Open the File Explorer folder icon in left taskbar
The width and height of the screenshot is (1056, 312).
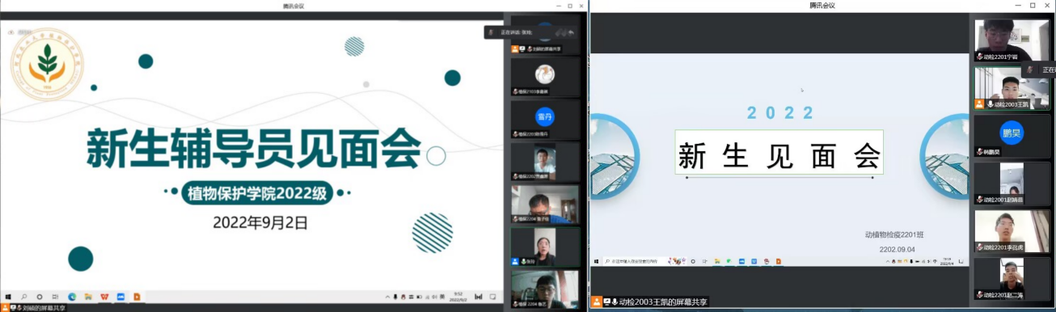coord(88,297)
